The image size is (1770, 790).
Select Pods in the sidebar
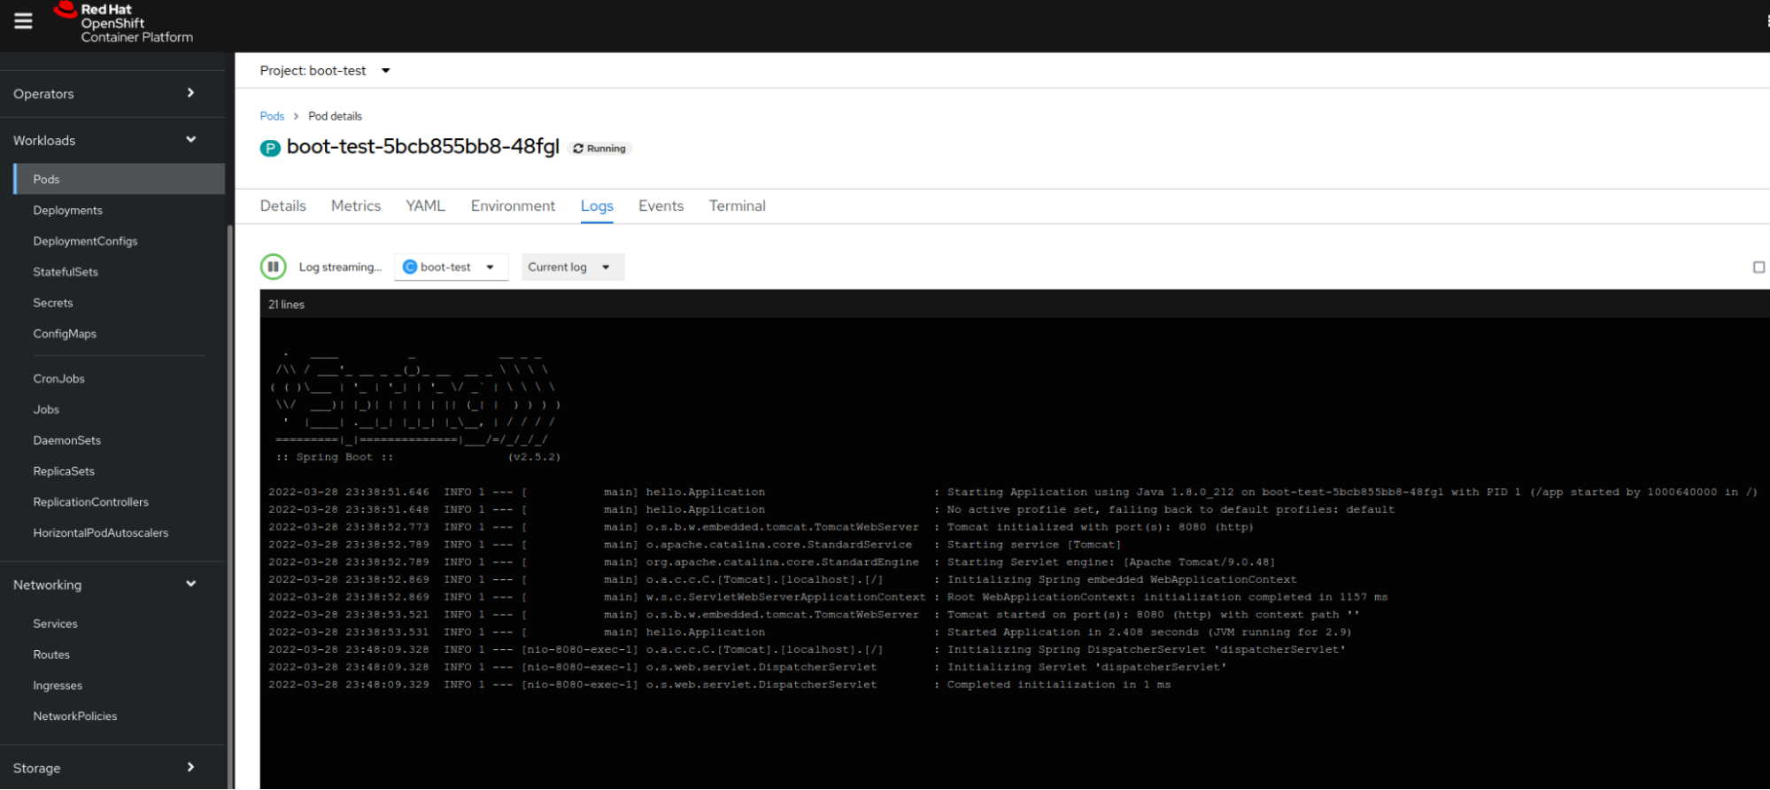point(120,179)
